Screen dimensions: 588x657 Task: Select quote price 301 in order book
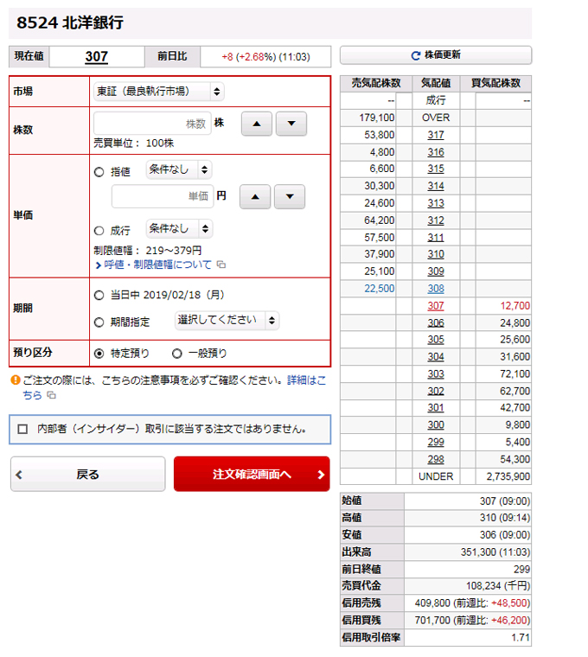point(436,408)
